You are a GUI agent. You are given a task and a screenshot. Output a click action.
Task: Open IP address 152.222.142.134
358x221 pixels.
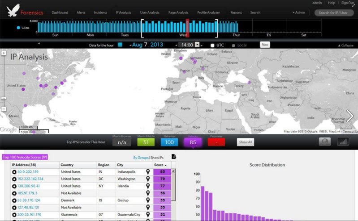click(30, 179)
